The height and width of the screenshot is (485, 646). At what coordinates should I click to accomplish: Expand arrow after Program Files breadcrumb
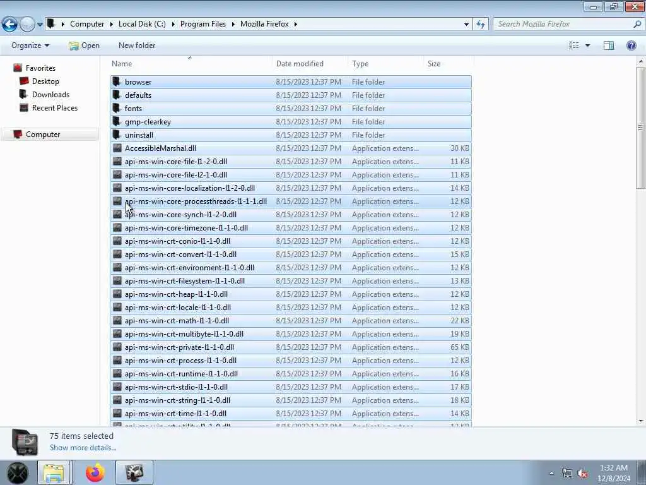233,25
